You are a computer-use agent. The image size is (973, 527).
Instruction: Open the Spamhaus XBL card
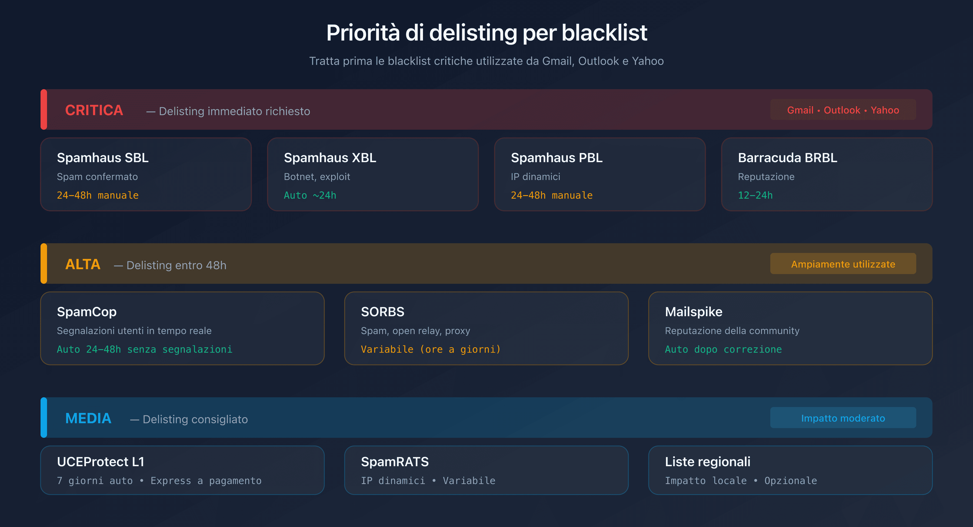[x=373, y=174]
